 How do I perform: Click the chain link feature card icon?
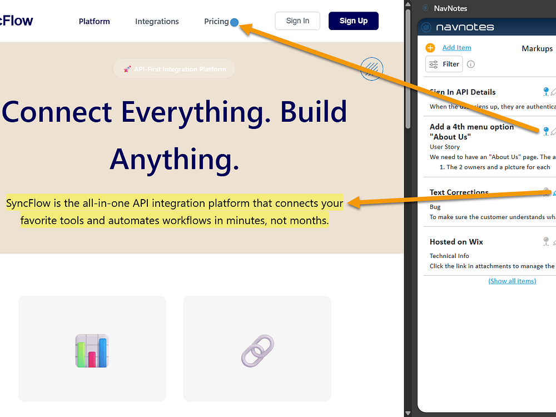point(258,351)
